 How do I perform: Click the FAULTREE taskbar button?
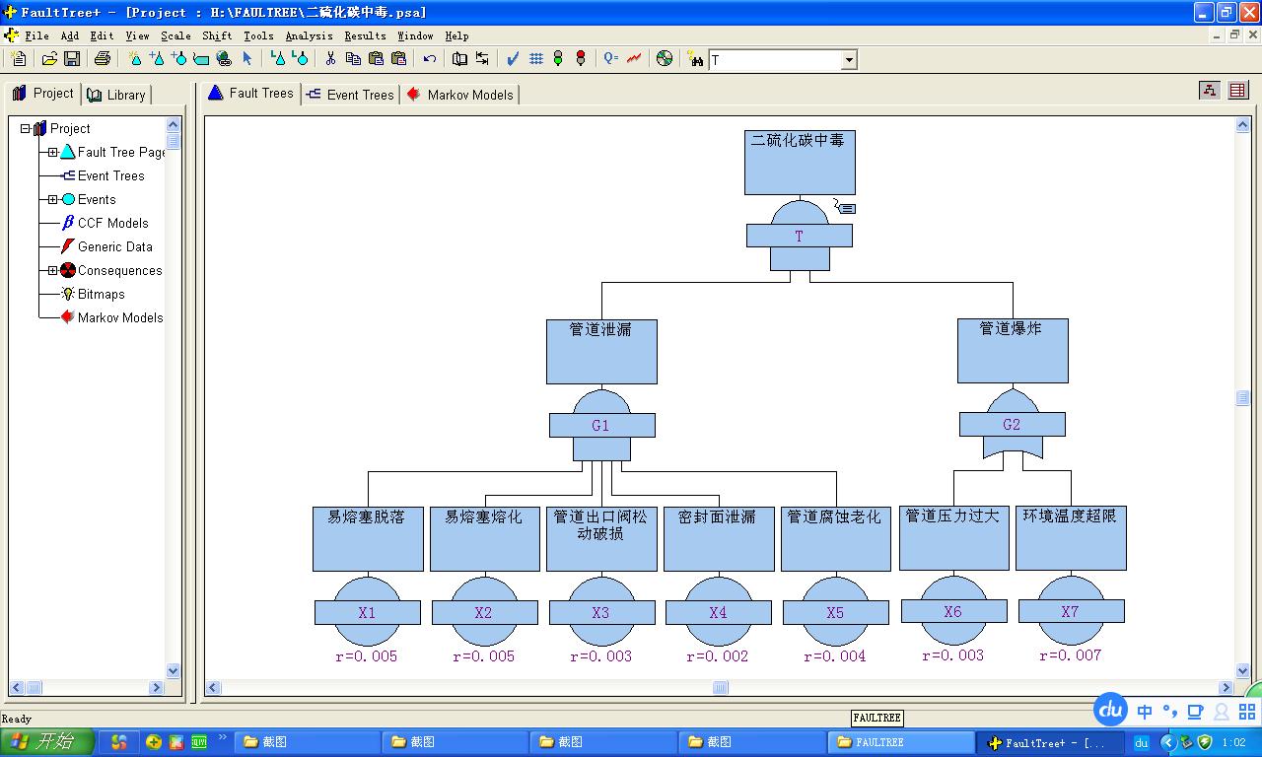pyautogui.click(x=901, y=742)
